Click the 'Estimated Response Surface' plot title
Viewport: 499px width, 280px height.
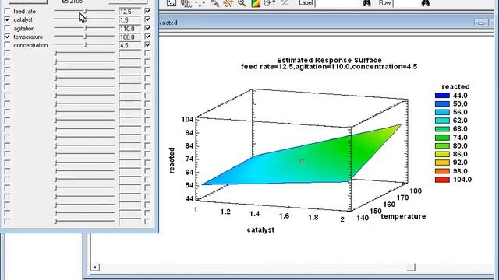(x=329, y=61)
